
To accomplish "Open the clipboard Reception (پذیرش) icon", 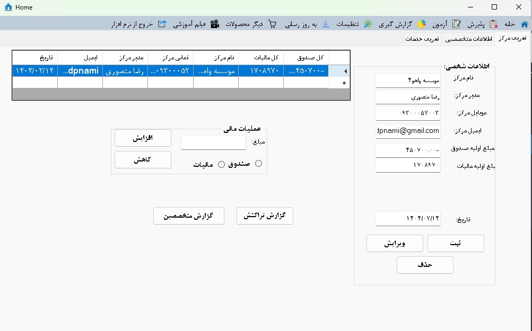I will tap(493, 24).
